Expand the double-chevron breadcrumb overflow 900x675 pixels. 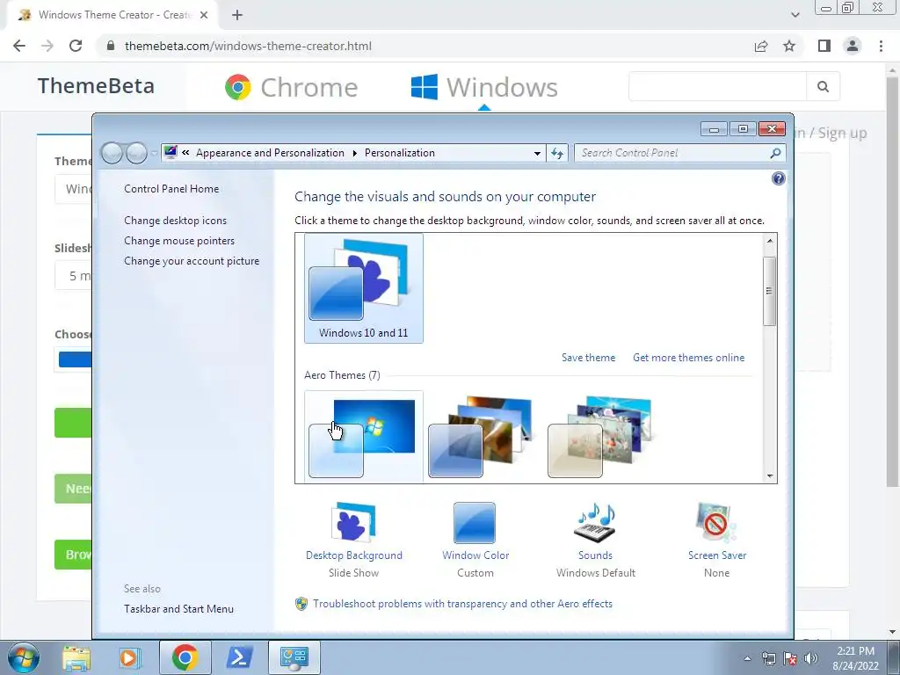(186, 153)
